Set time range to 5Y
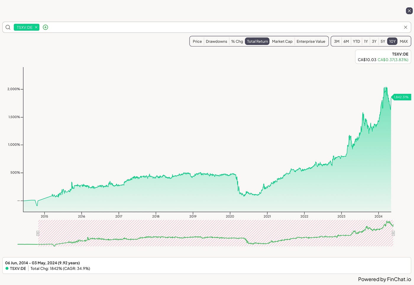414x285 pixels. pyautogui.click(x=383, y=41)
